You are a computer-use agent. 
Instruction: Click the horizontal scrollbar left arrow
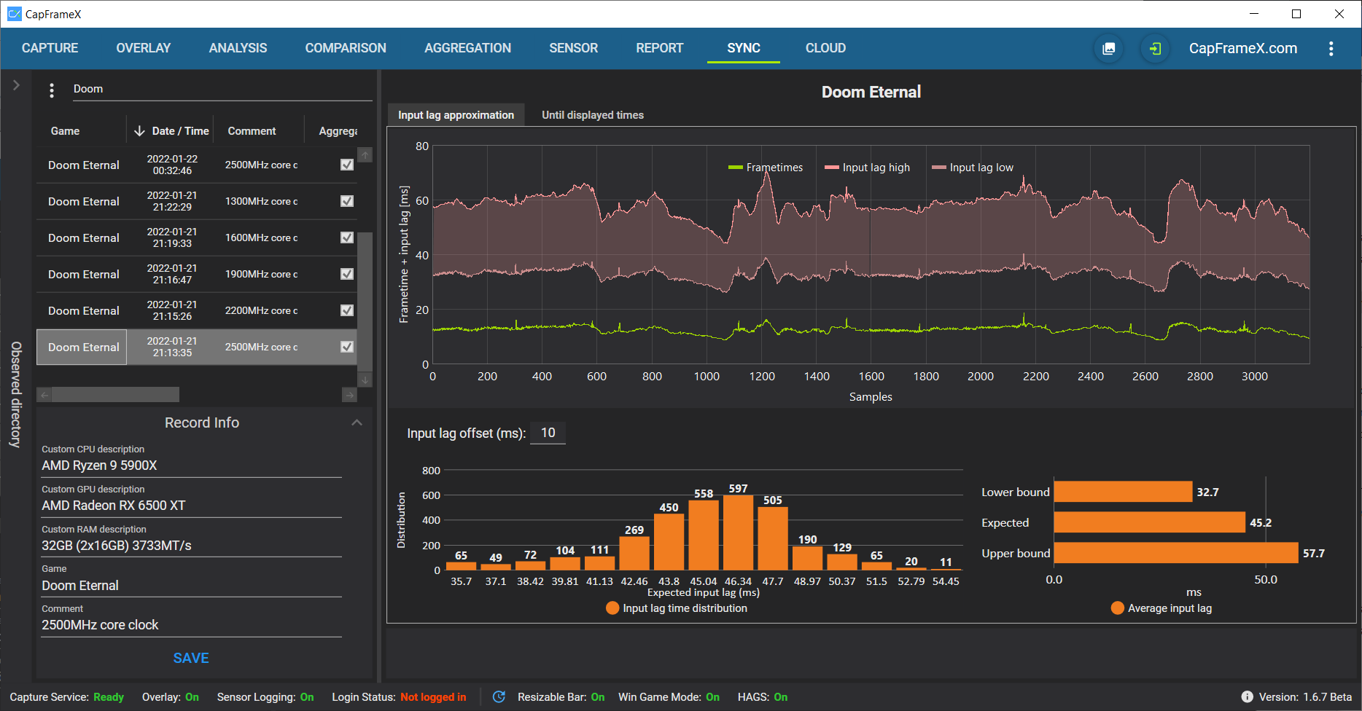(x=44, y=395)
